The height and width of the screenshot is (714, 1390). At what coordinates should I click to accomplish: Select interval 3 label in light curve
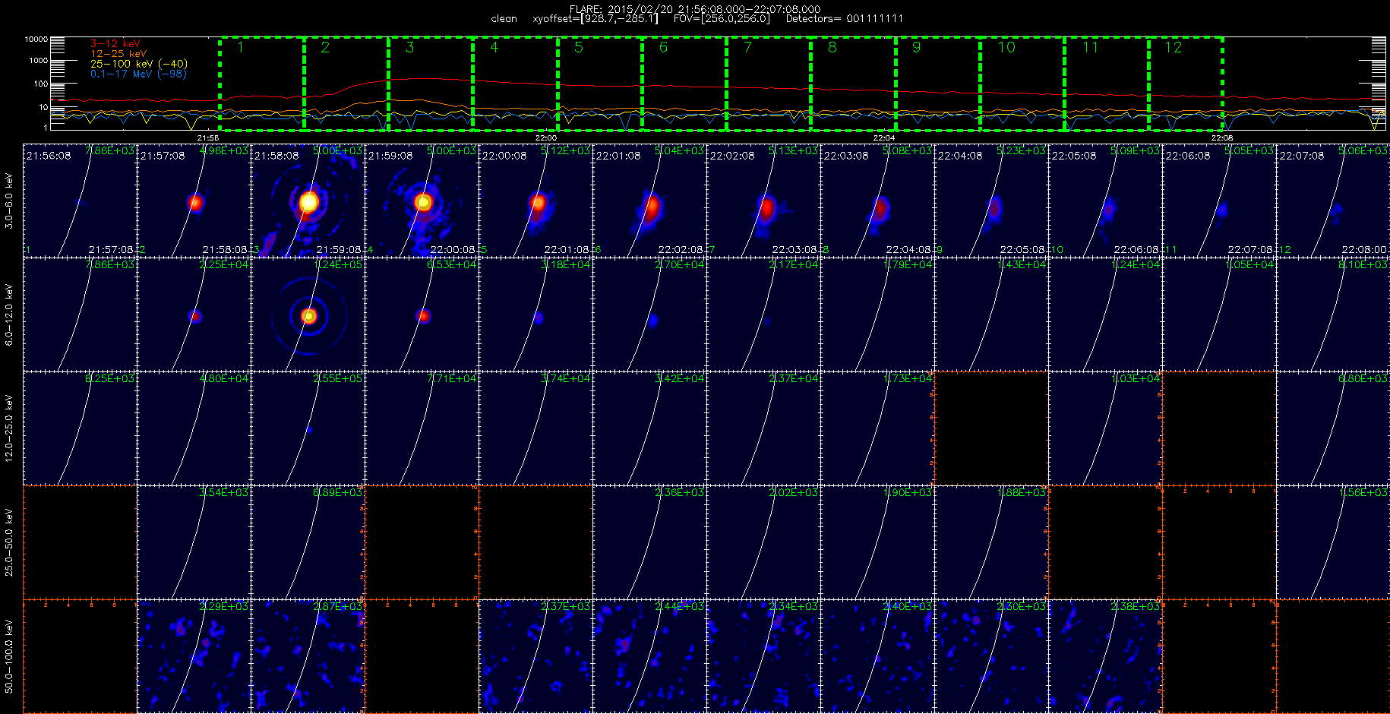tap(409, 48)
